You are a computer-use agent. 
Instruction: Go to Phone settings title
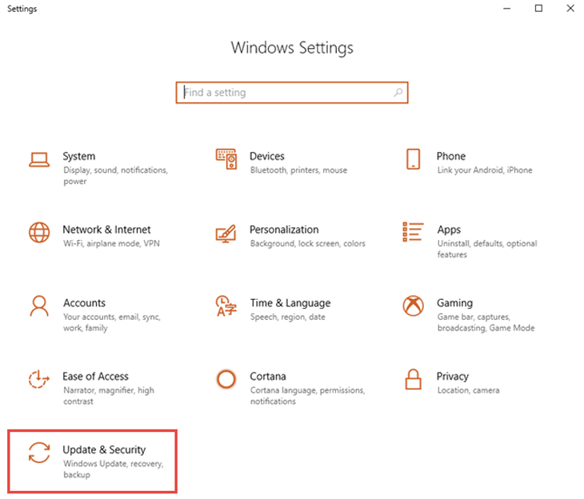click(451, 156)
